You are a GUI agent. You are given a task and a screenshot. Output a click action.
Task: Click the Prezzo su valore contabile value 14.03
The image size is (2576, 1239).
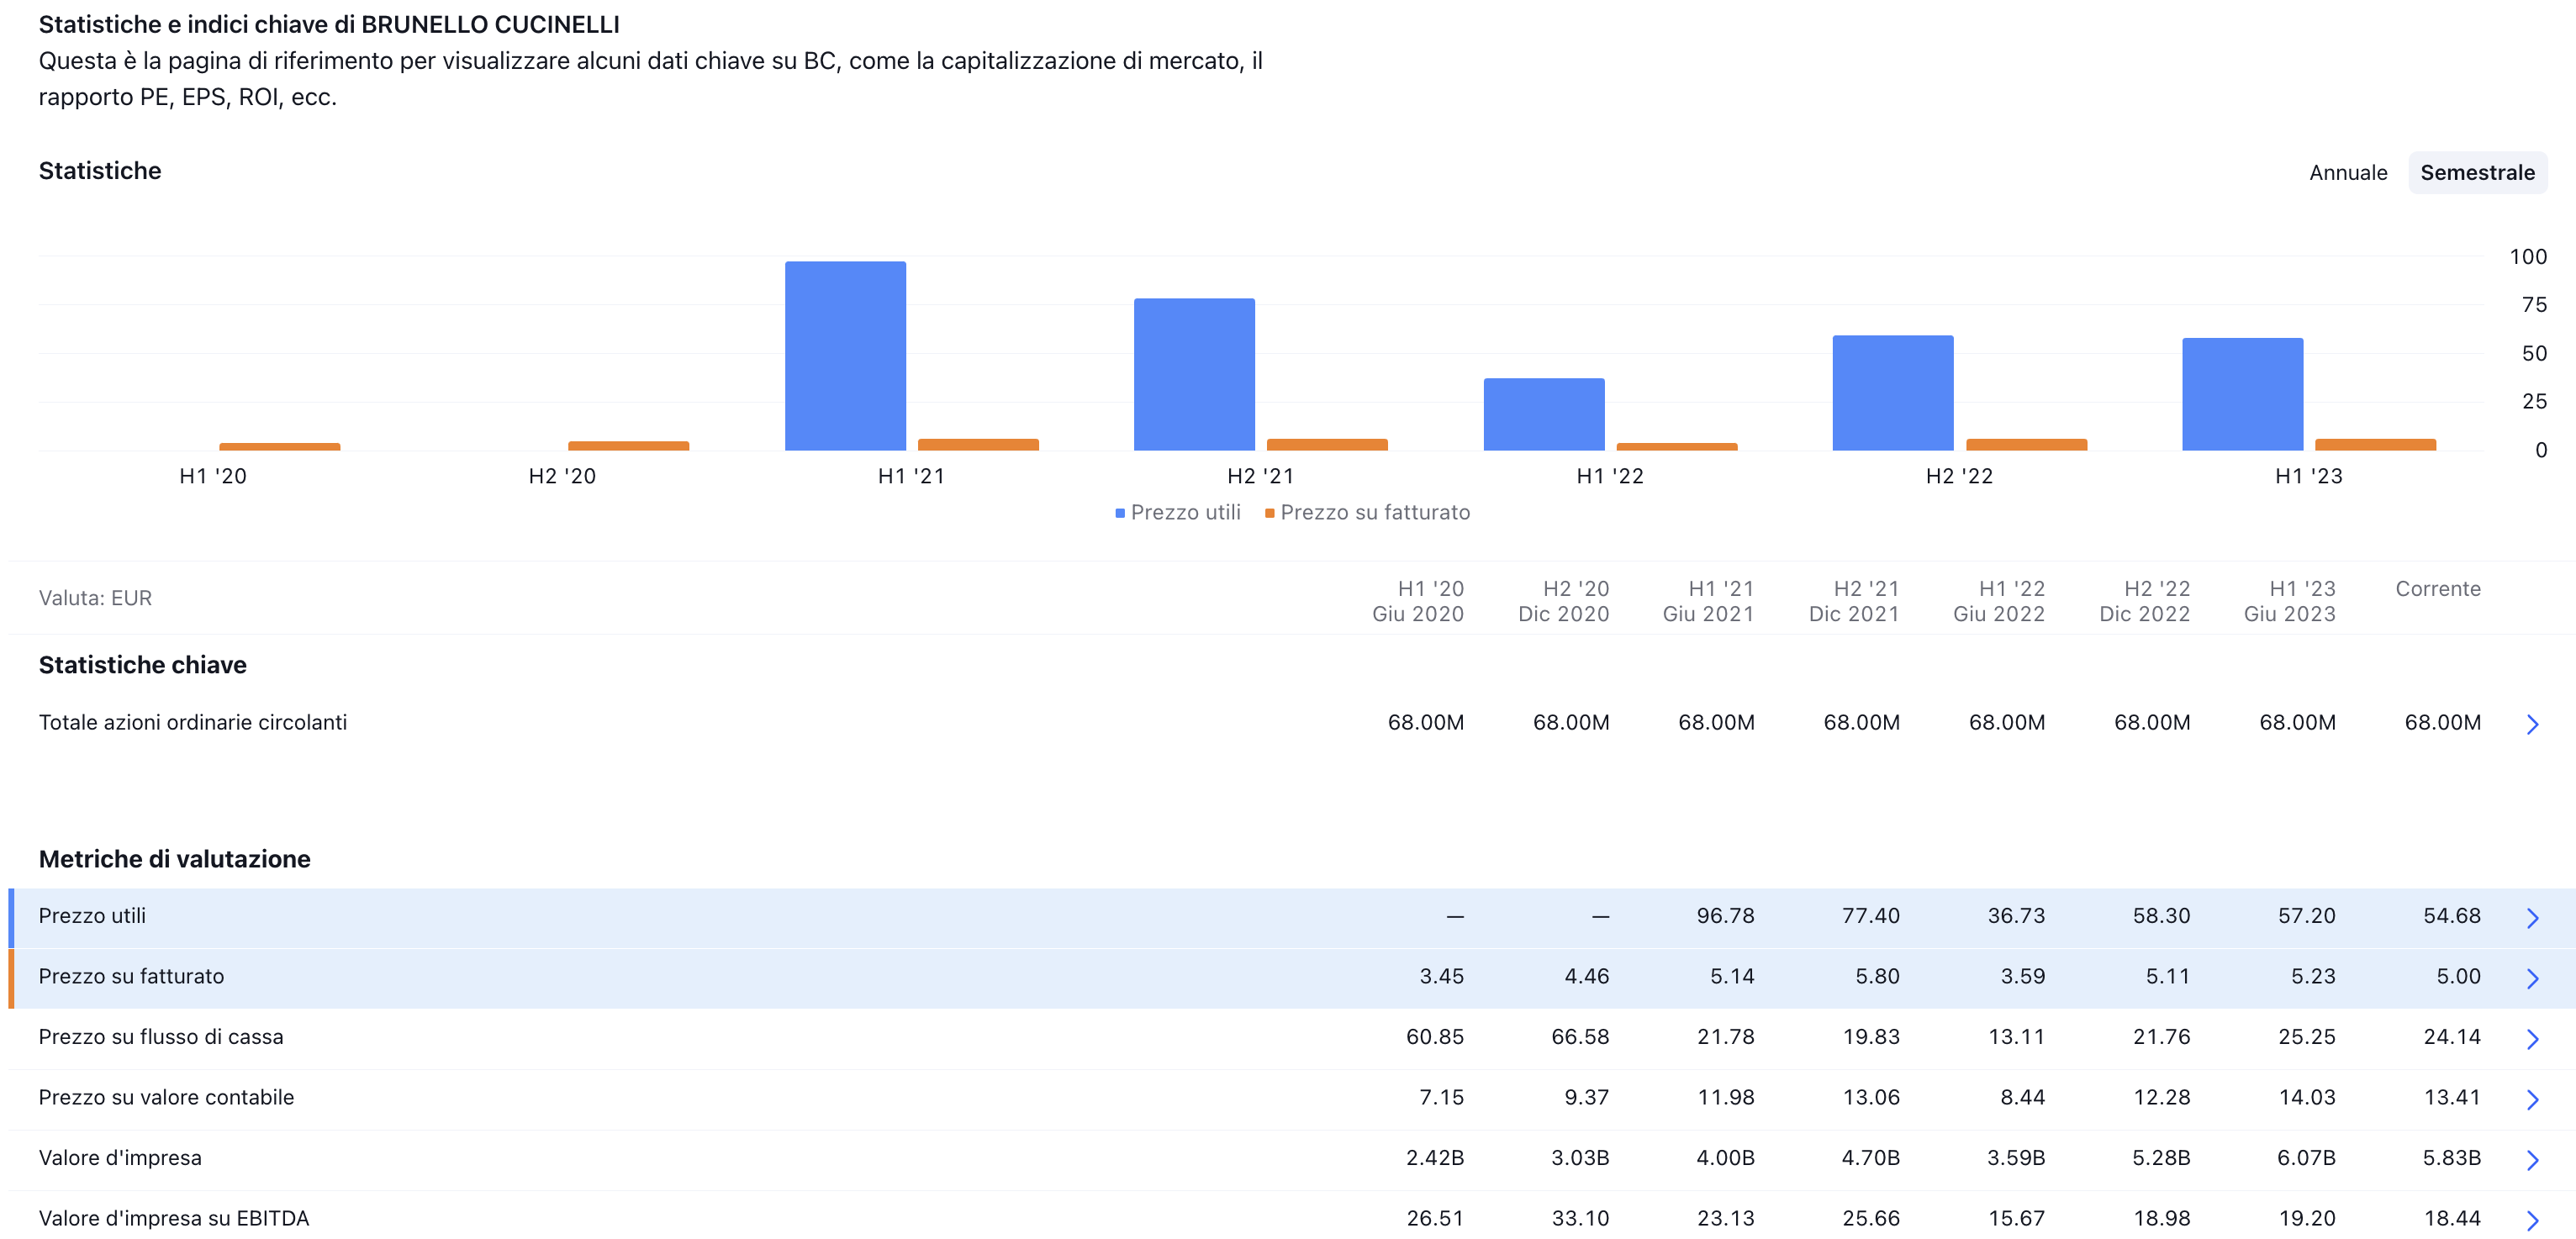pyautogui.click(x=2307, y=1097)
